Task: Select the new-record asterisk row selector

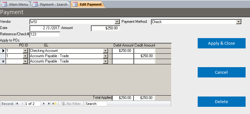Action: coord(3,62)
